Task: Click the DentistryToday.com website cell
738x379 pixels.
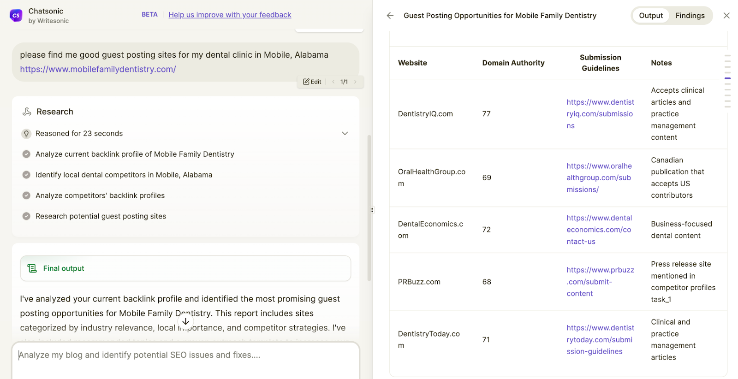Action: click(429, 340)
